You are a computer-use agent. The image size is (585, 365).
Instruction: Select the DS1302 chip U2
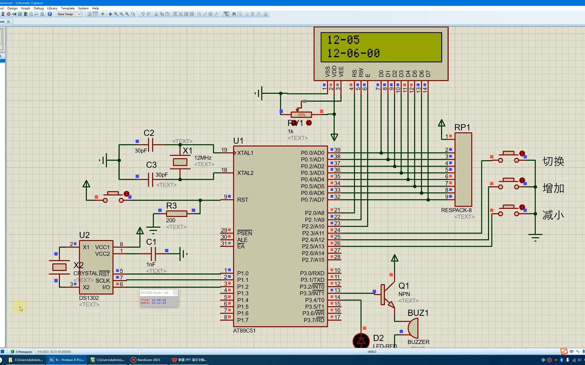point(96,267)
